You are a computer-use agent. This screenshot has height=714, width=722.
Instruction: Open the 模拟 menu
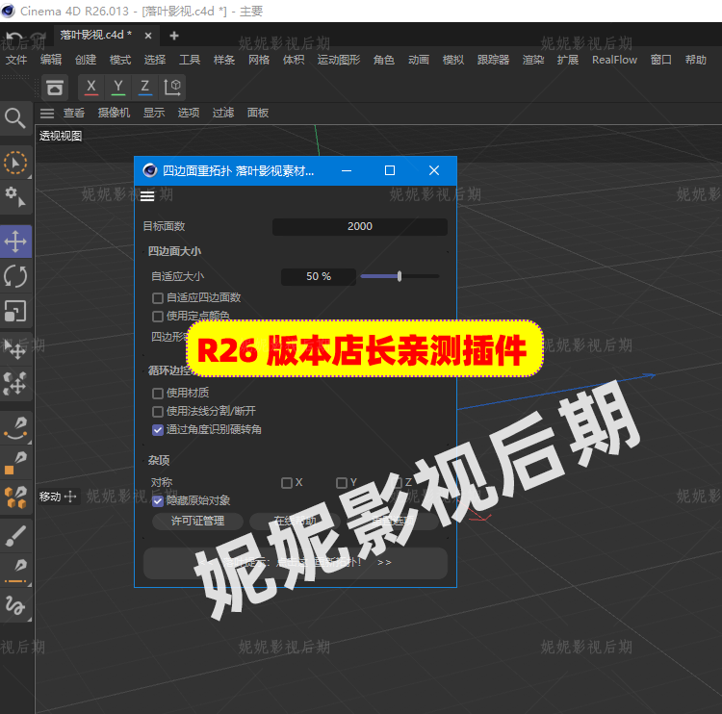(x=453, y=60)
